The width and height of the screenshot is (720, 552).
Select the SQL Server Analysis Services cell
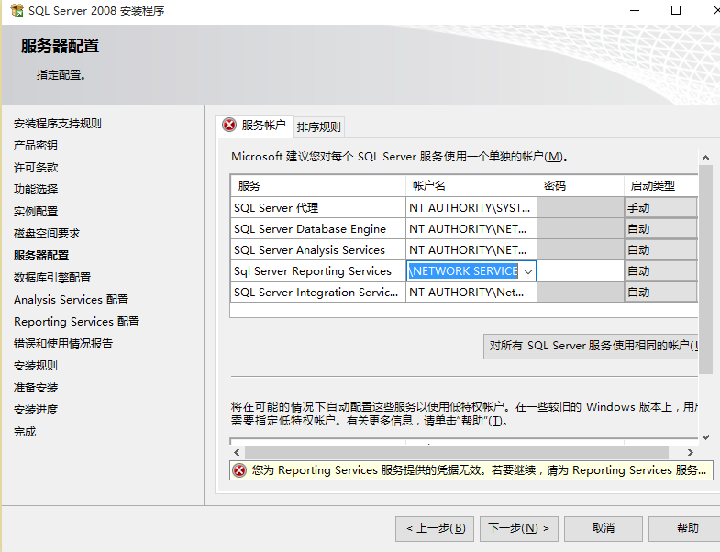(317, 249)
